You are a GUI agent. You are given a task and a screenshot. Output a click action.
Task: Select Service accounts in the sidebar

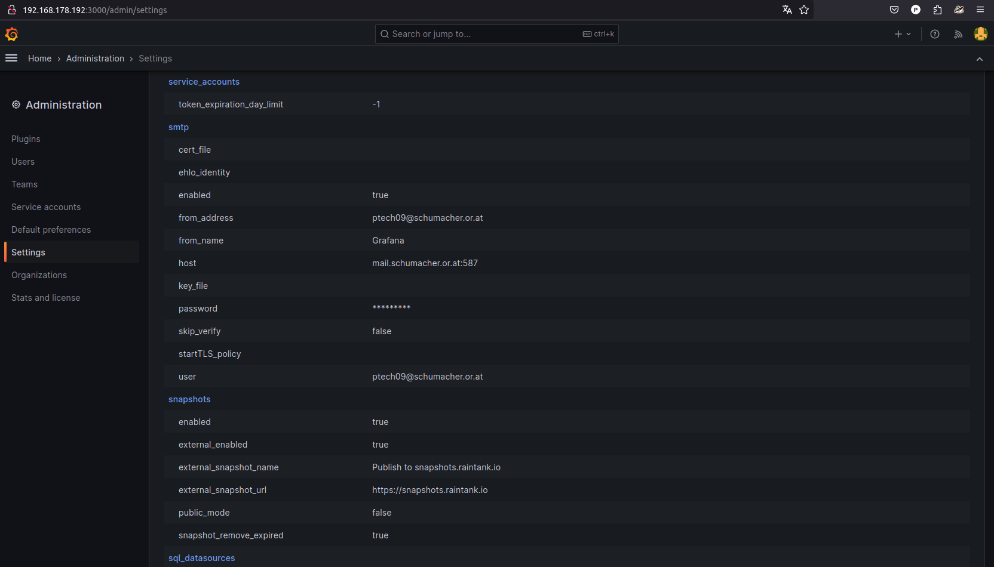pos(46,207)
